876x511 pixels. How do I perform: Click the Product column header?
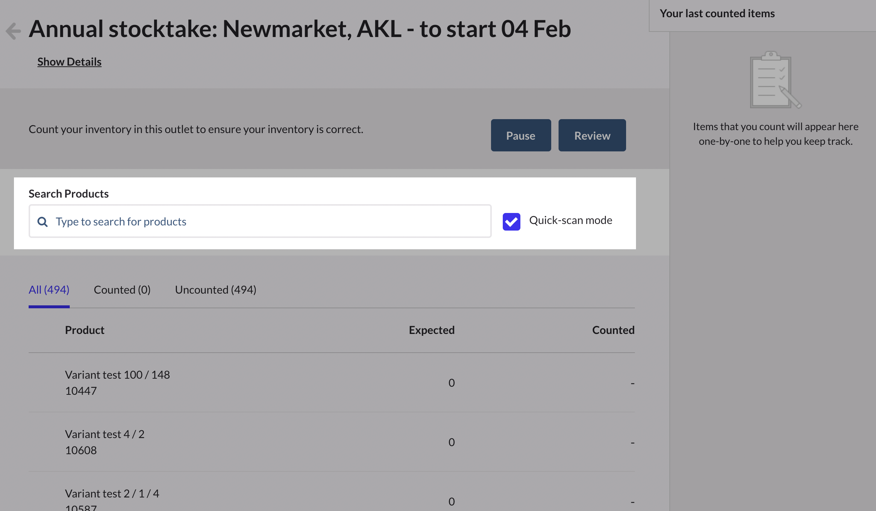pyautogui.click(x=85, y=330)
